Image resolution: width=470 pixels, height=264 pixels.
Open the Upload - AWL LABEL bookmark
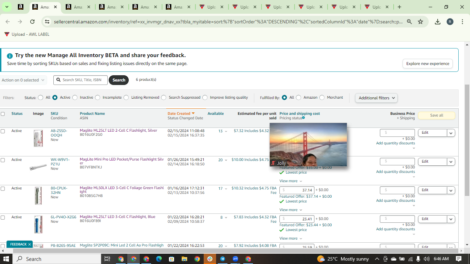(27, 34)
